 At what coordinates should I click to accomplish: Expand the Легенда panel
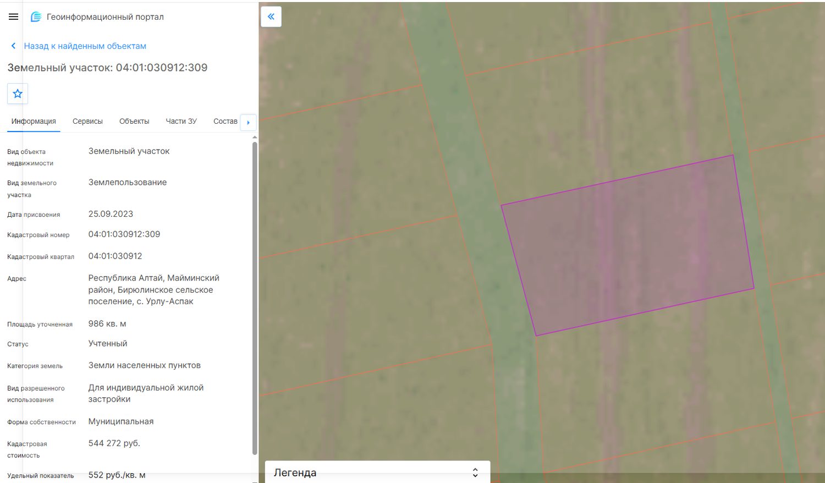(x=377, y=472)
